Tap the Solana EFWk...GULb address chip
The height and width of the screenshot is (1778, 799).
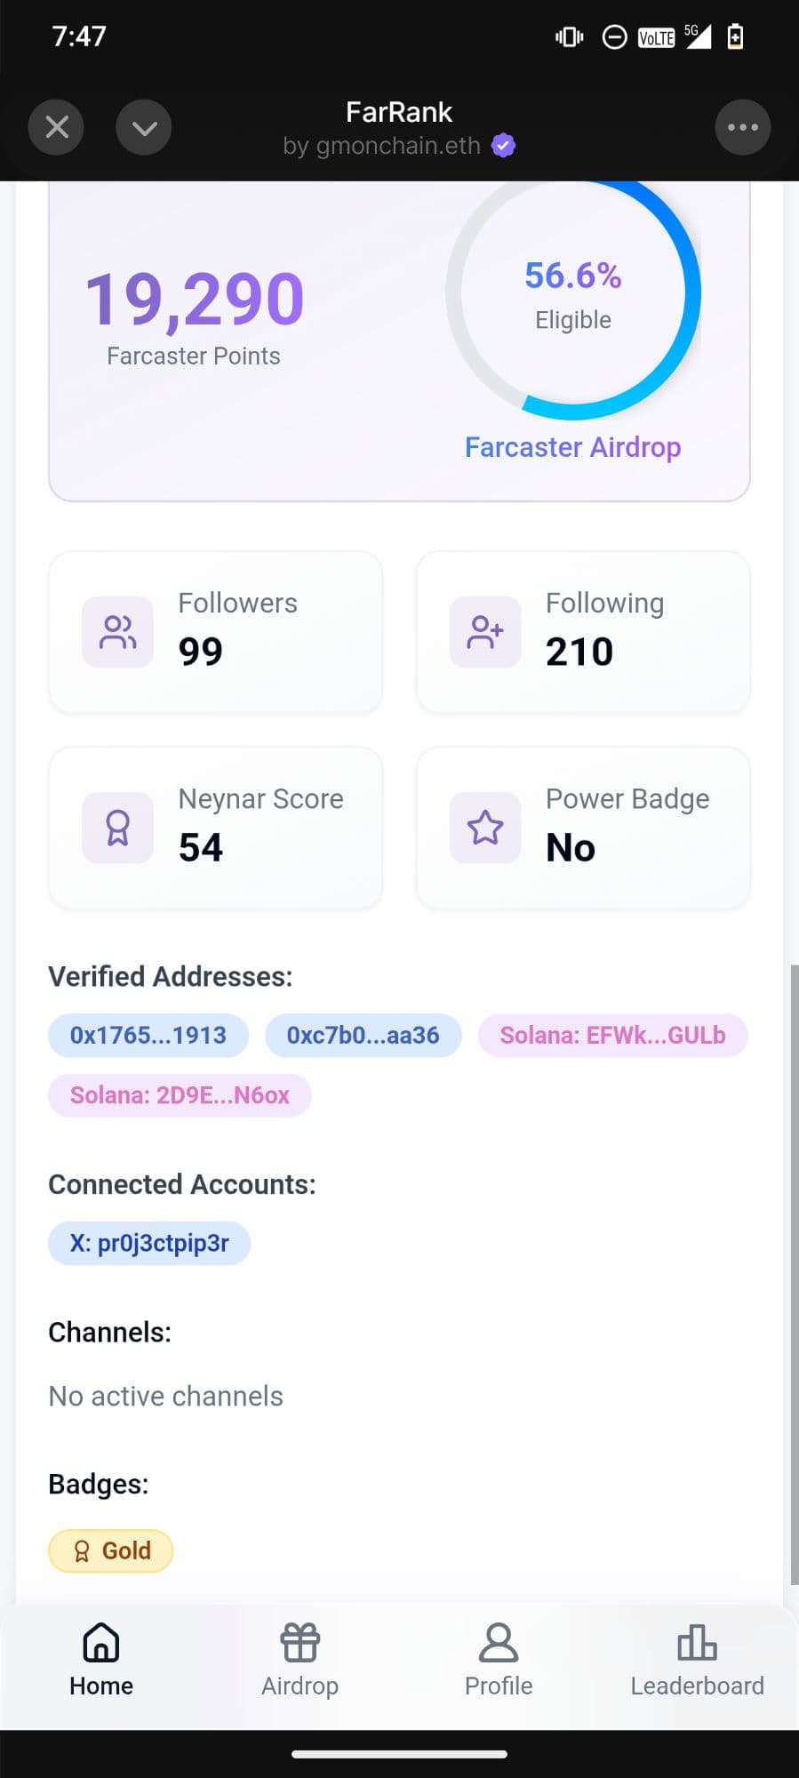point(612,1036)
